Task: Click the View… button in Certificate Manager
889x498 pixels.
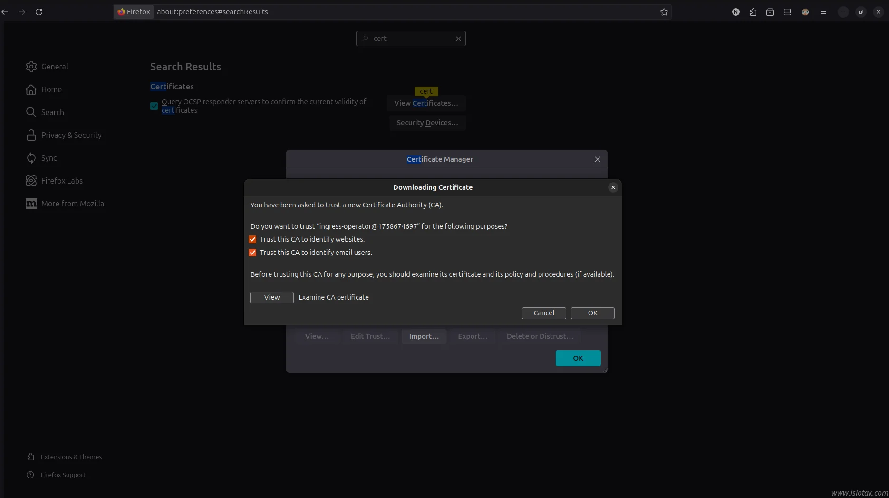Action: point(317,336)
